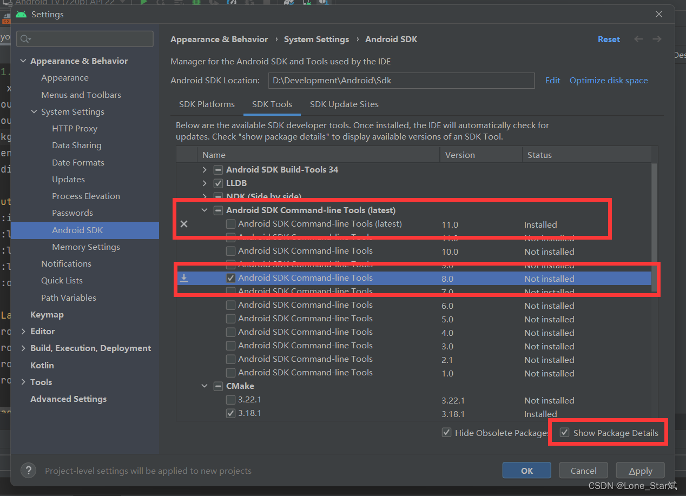Collapse the CMake group
The width and height of the screenshot is (686, 496).
coord(205,386)
